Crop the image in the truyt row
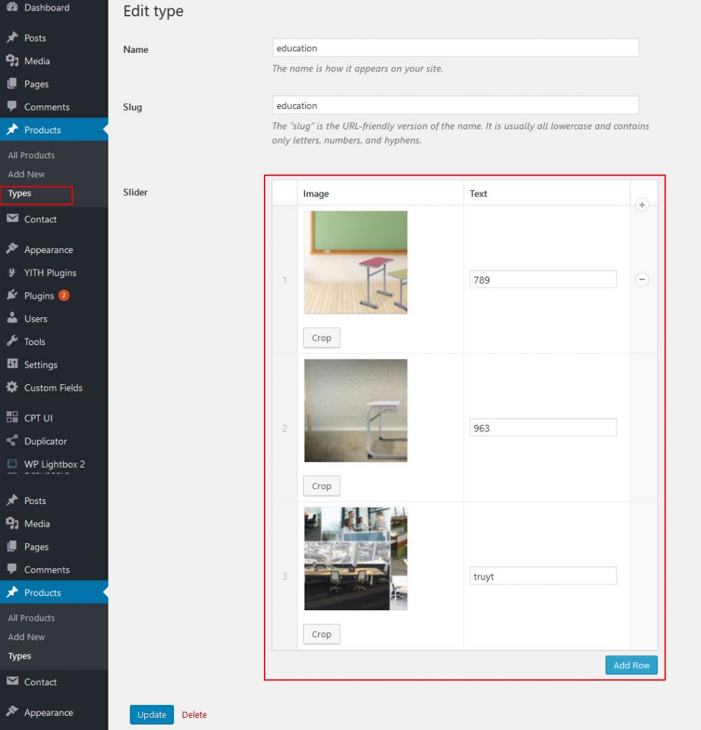The height and width of the screenshot is (730, 701). 322,634
